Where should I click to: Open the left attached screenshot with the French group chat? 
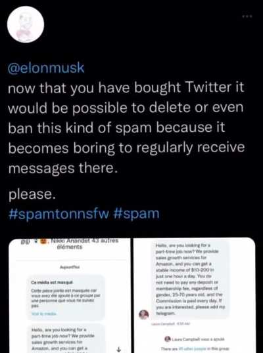tap(70, 295)
